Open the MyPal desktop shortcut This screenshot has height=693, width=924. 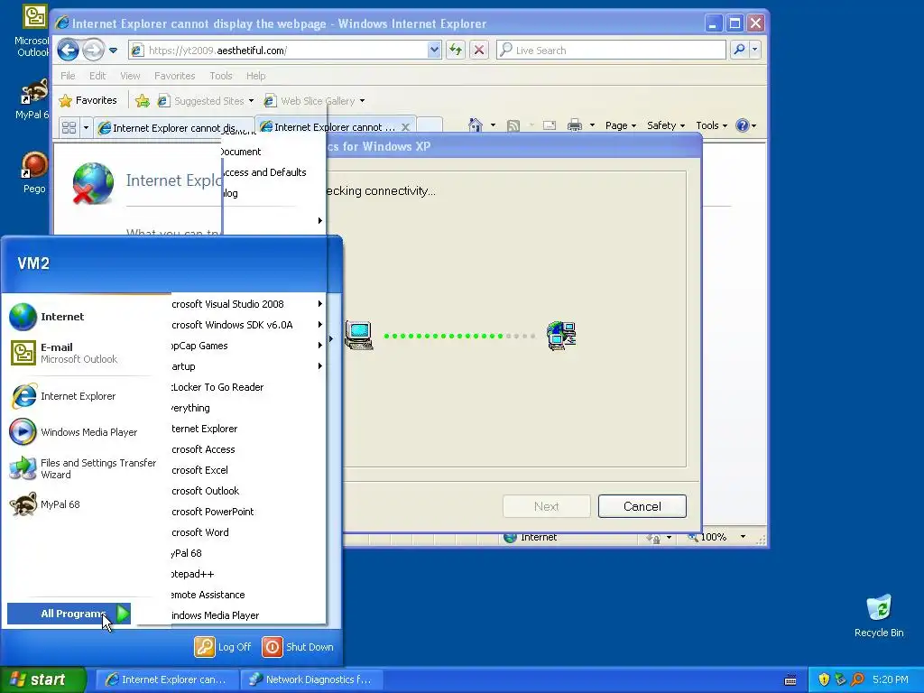[33, 98]
